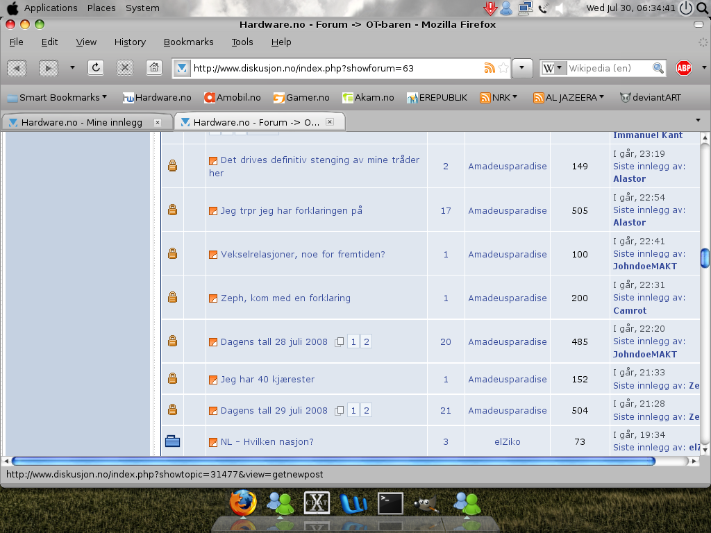Viewport: 711px width, 533px height.
Task: Click the volume speaker tray icon
Action: click(560, 8)
